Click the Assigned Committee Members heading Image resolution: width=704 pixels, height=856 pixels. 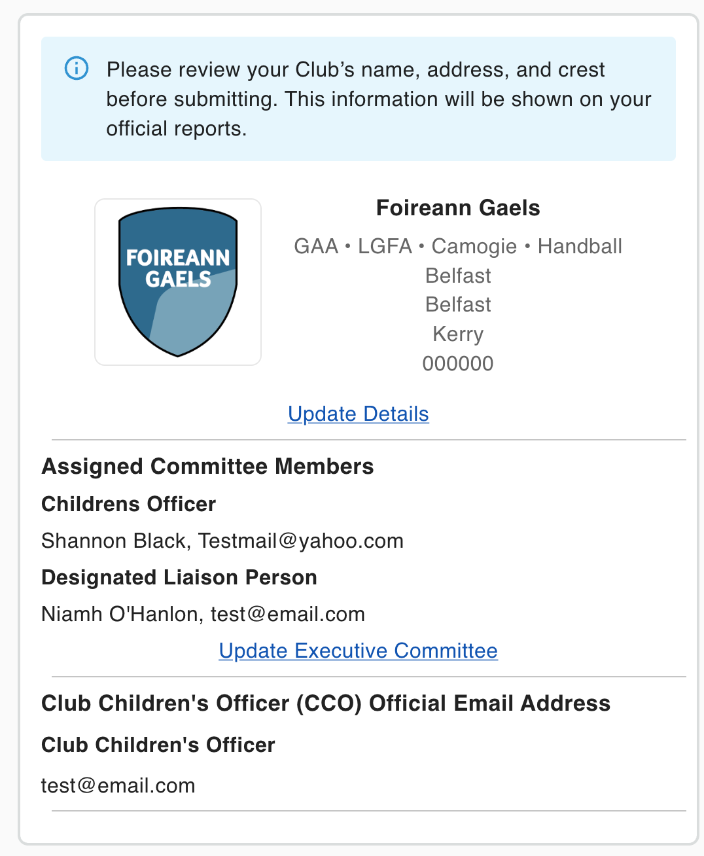[x=207, y=467]
